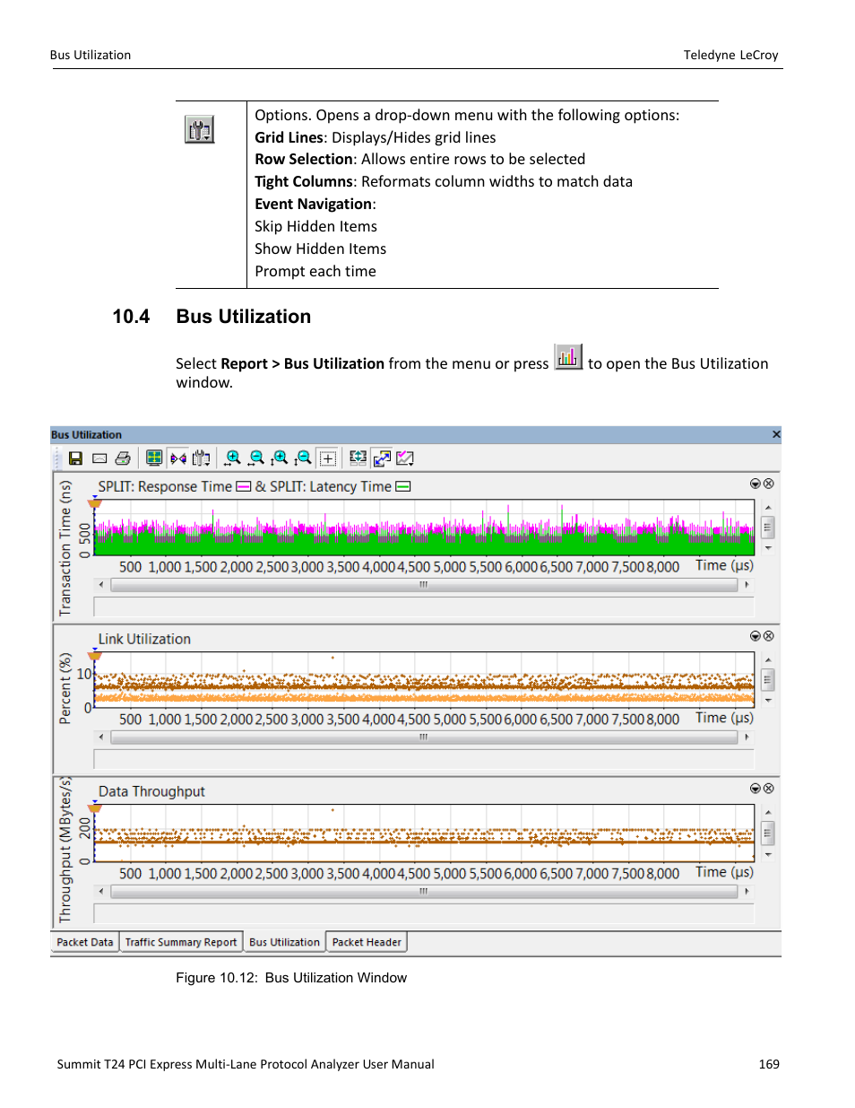Click up arrow of Transaction Time vertical scrollbar
This screenshot has width=855, height=1108.
(x=768, y=508)
